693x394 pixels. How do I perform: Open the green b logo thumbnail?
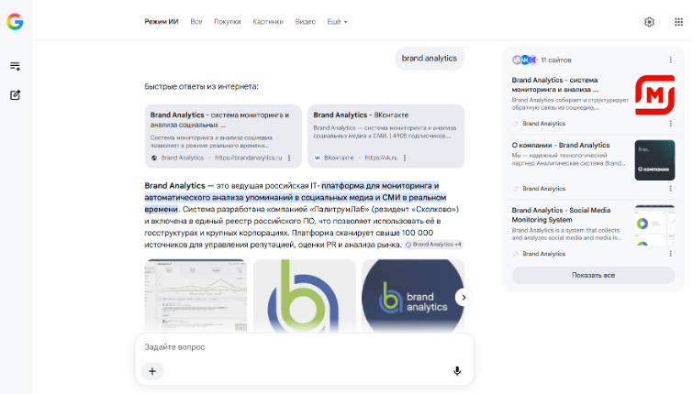[x=305, y=295]
